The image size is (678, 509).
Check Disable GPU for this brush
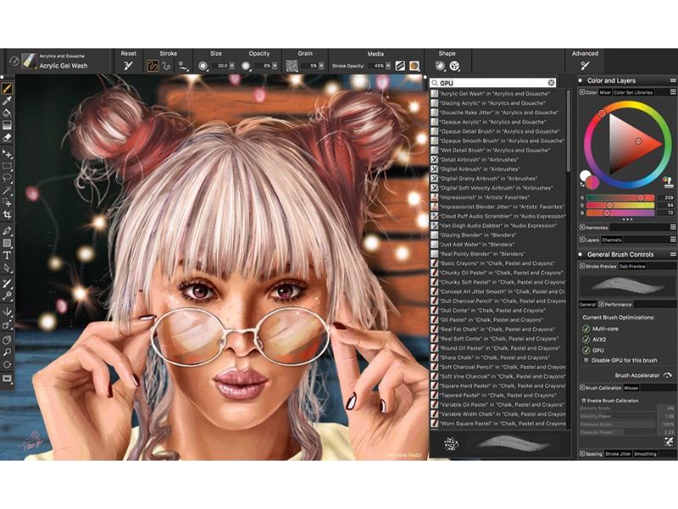(586, 360)
